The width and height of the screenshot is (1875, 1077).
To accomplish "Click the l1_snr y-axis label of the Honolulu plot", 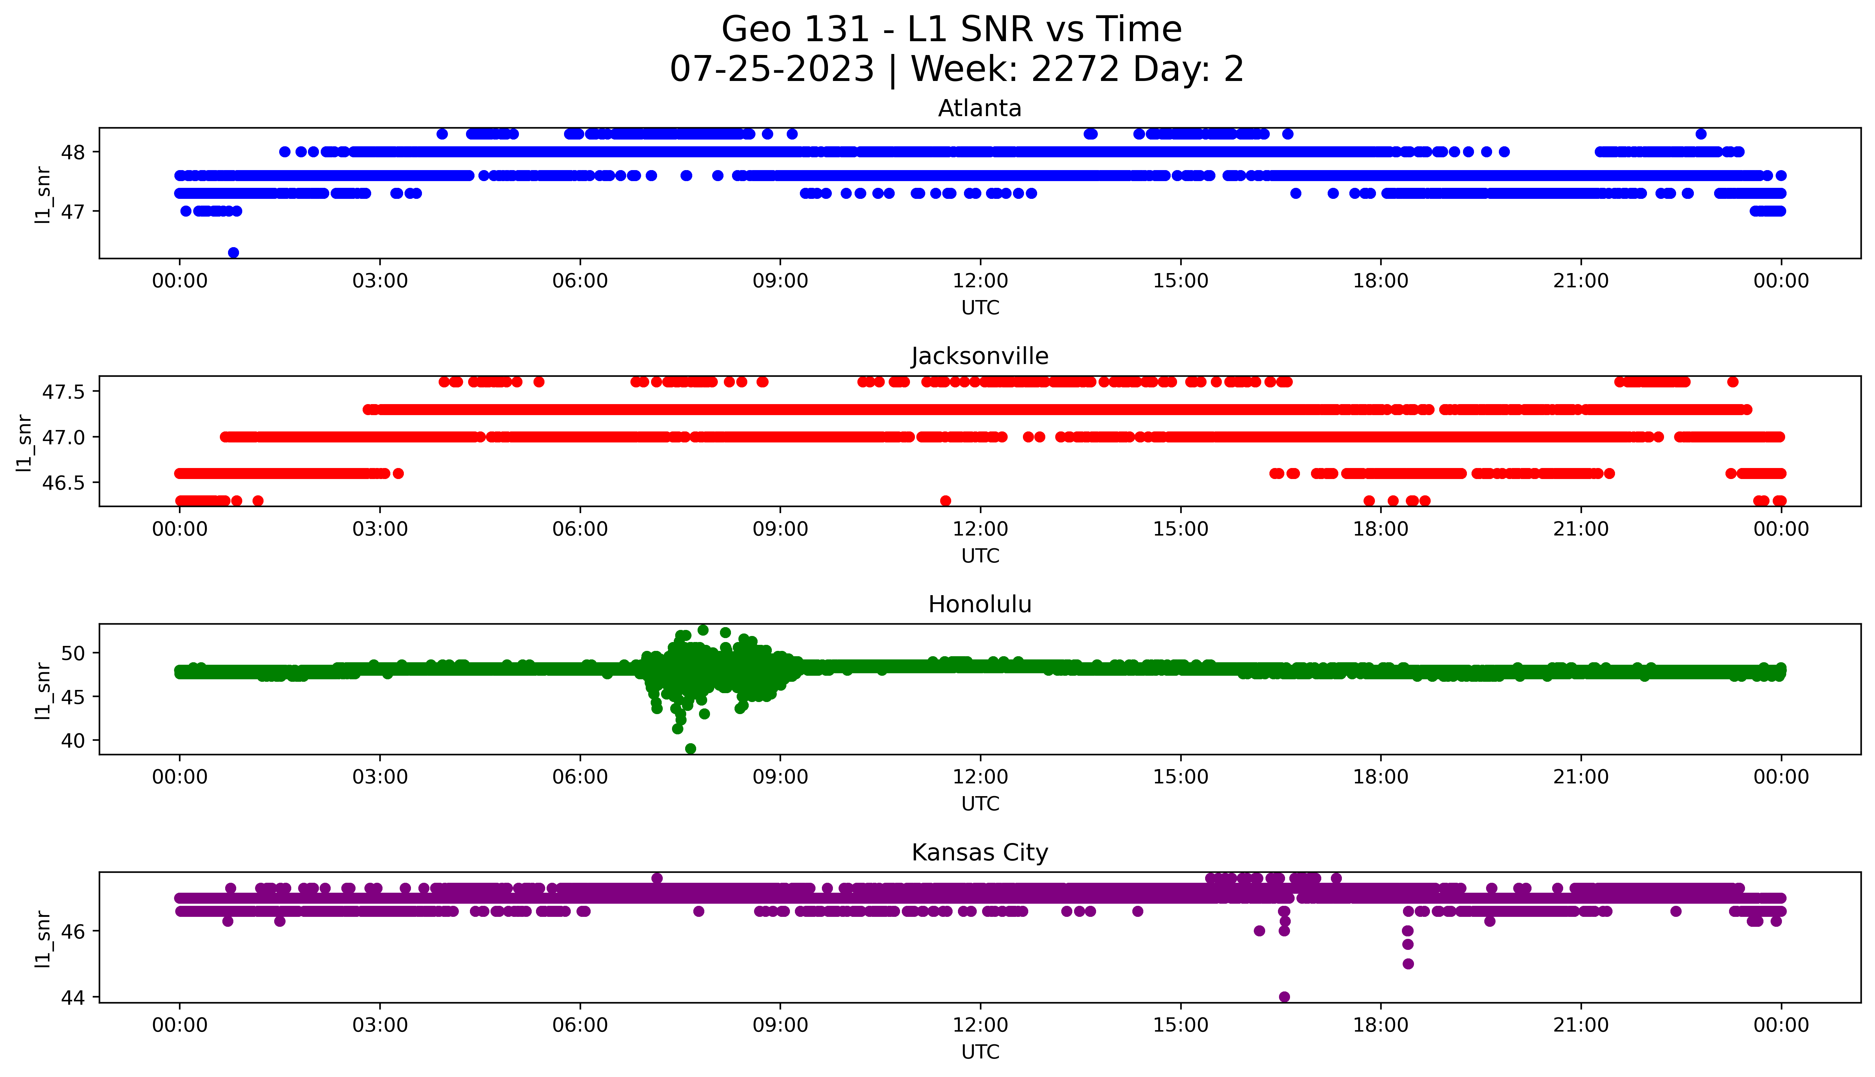I will [x=43, y=690].
